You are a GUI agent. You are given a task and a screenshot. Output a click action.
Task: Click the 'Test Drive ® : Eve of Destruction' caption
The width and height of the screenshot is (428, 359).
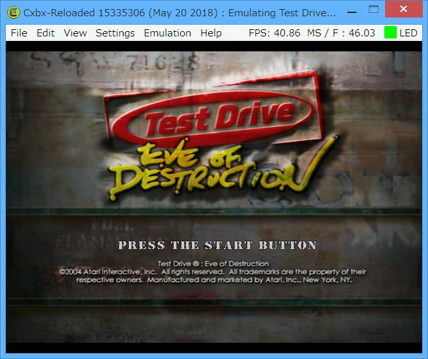(x=213, y=263)
